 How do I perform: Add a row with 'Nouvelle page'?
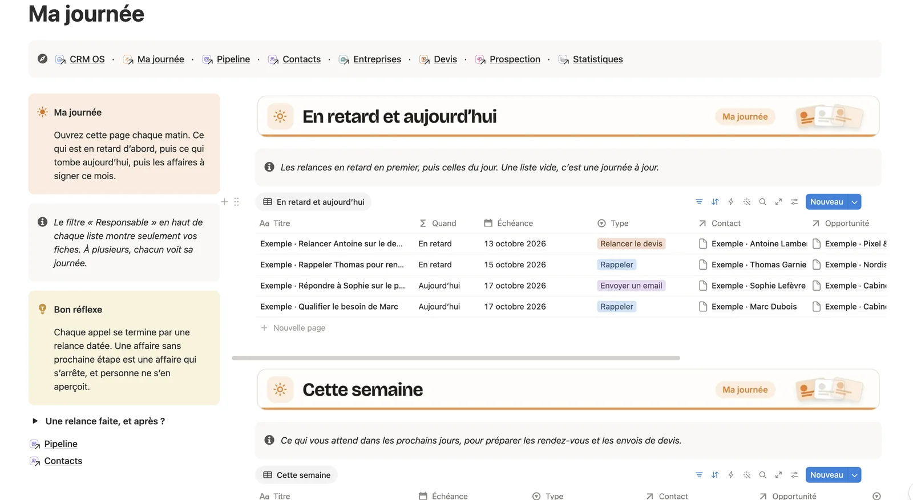click(x=293, y=328)
